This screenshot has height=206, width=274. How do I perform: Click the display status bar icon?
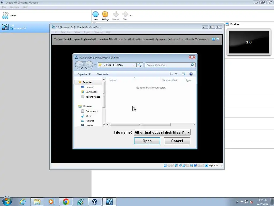[192, 165]
